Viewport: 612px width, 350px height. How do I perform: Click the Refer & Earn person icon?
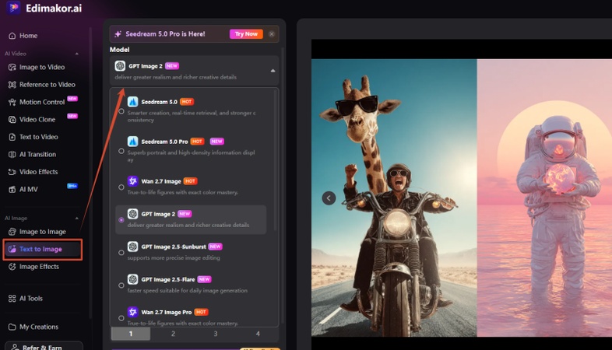tap(15, 347)
